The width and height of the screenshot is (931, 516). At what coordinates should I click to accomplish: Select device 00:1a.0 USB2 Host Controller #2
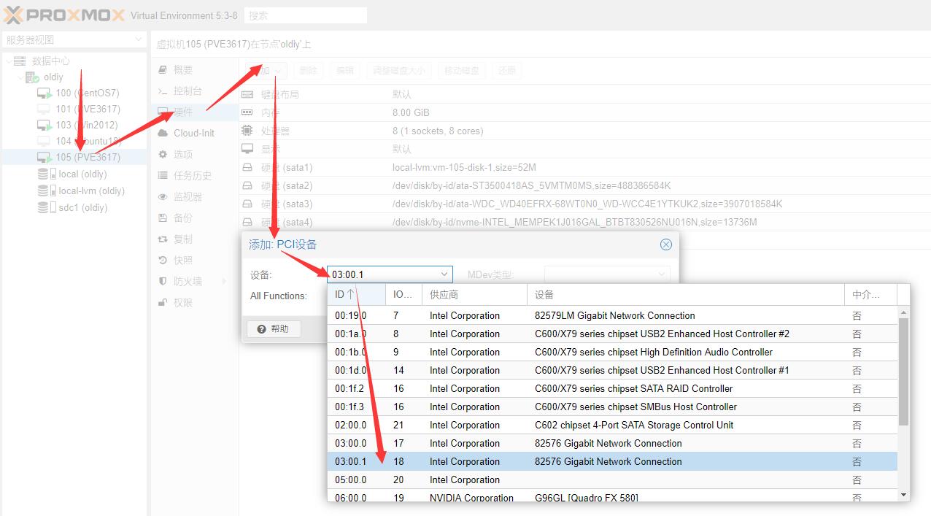tap(613, 334)
